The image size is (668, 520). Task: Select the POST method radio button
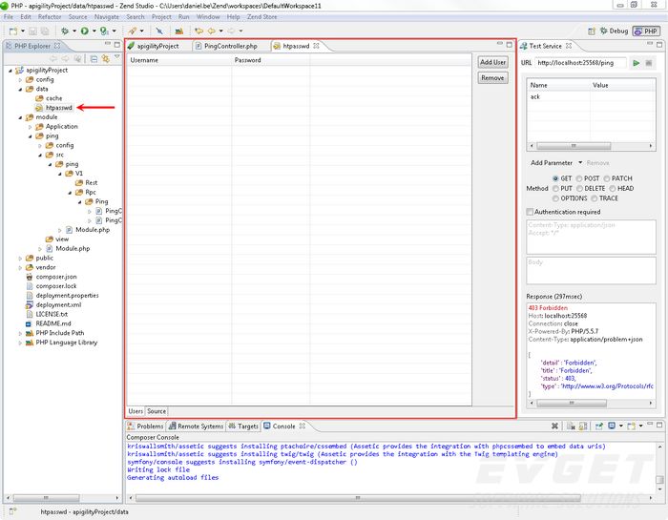coord(579,178)
